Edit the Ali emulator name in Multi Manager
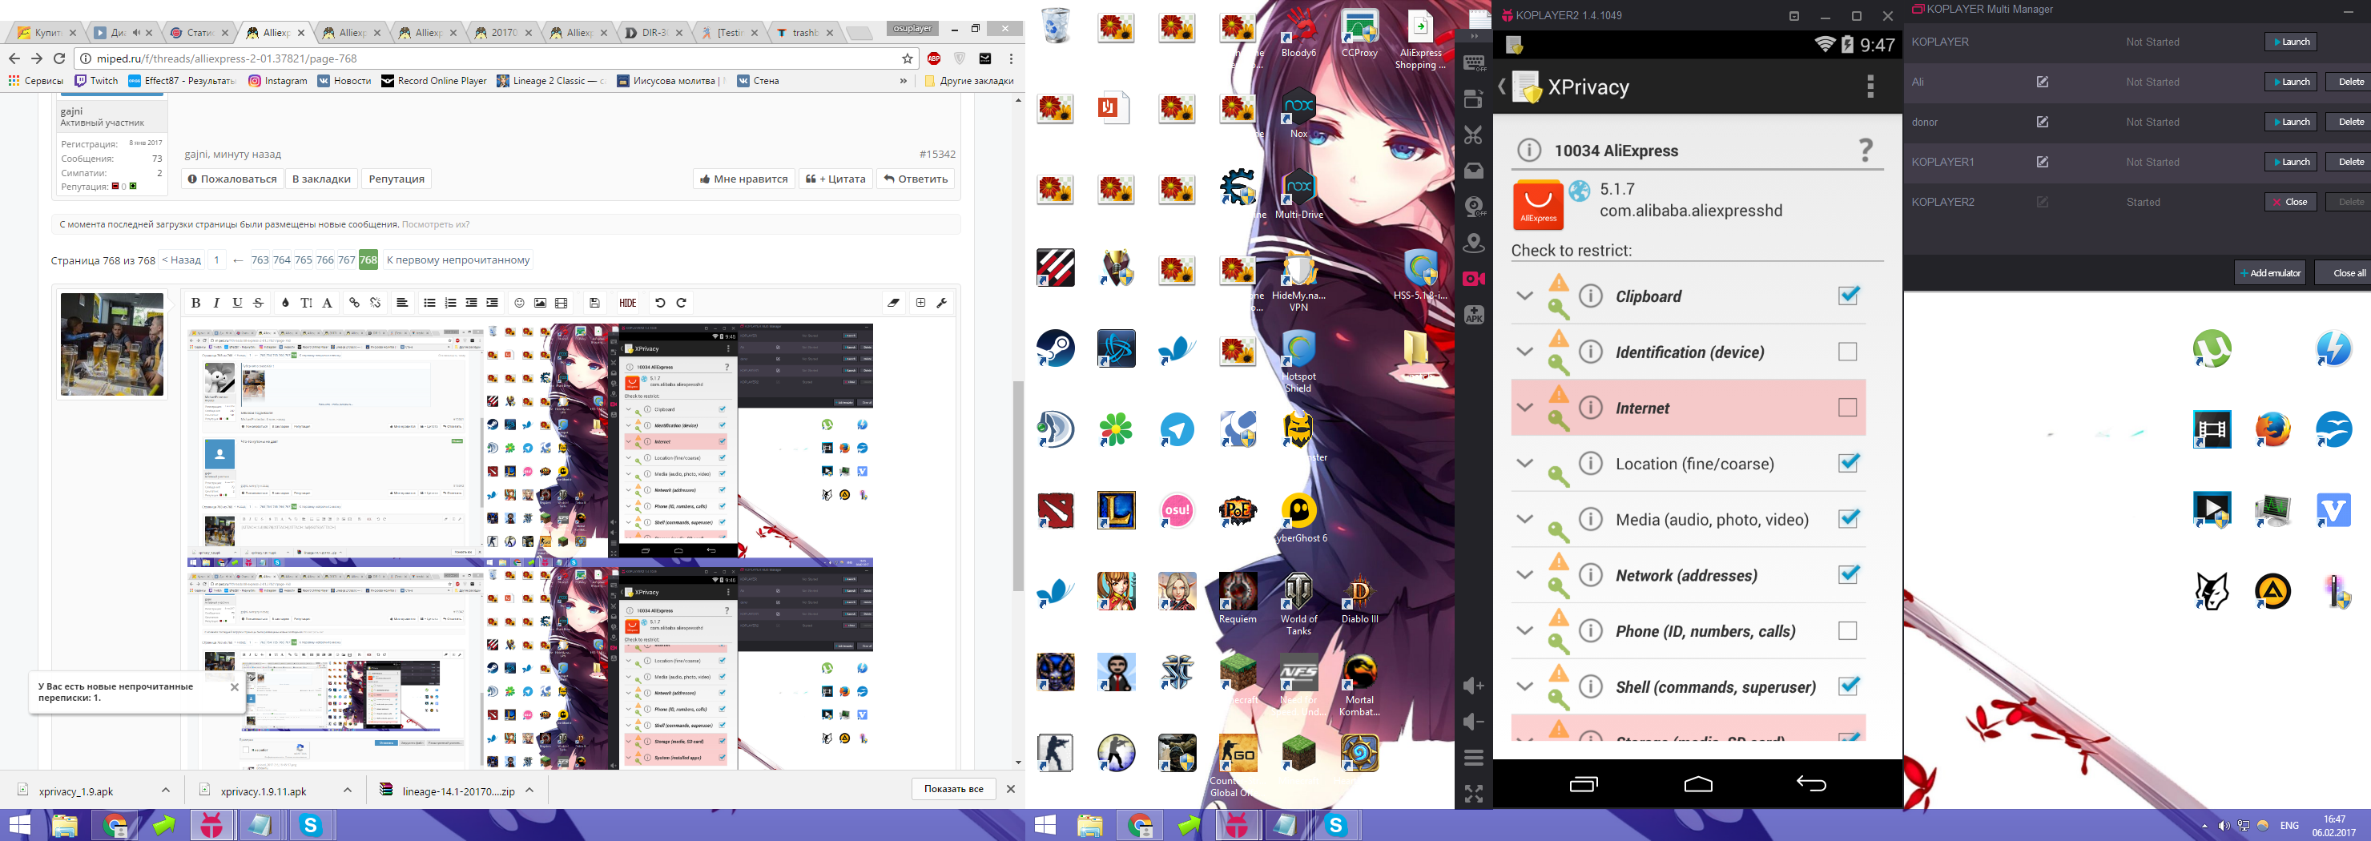The image size is (2371, 841). pos(2043,82)
